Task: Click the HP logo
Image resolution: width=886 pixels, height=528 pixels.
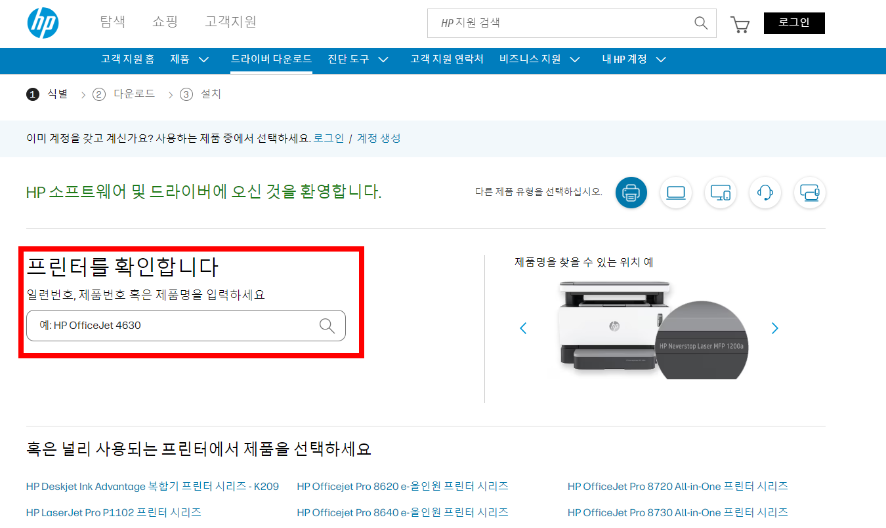Action: point(43,23)
